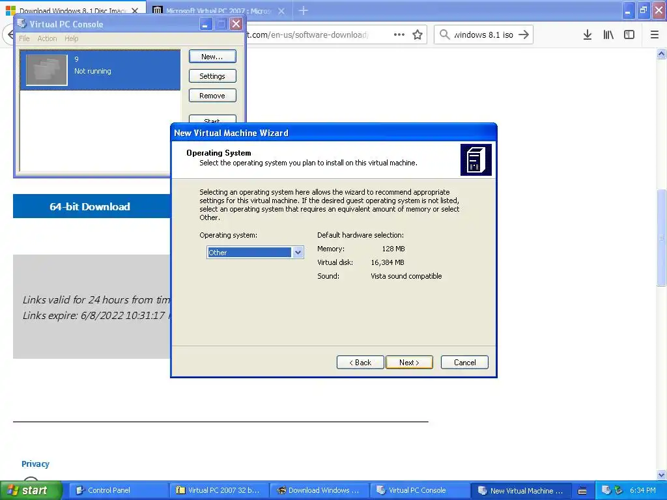Viewport: 667px width, 500px height.
Task: Close the Microsoft Virtual PC 2007 tab
Action: (281, 11)
